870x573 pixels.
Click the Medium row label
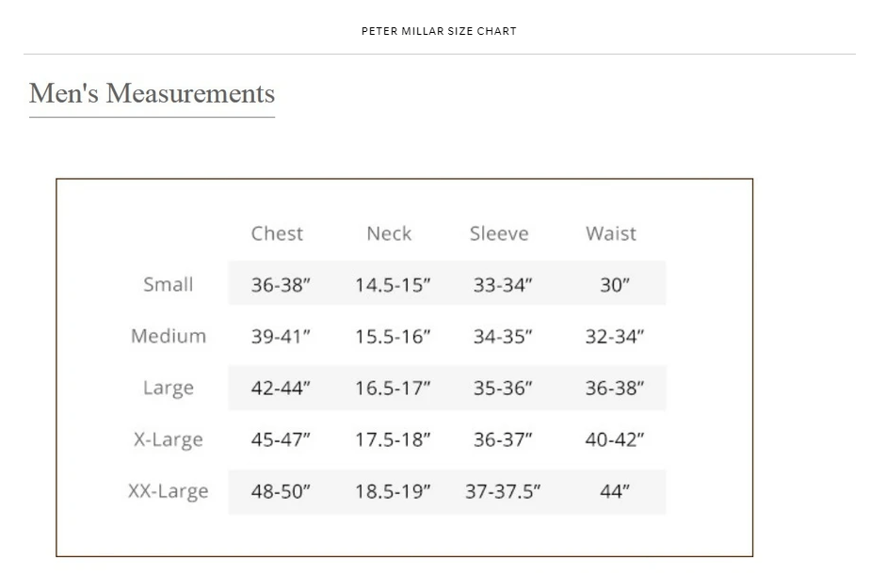coord(169,336)
